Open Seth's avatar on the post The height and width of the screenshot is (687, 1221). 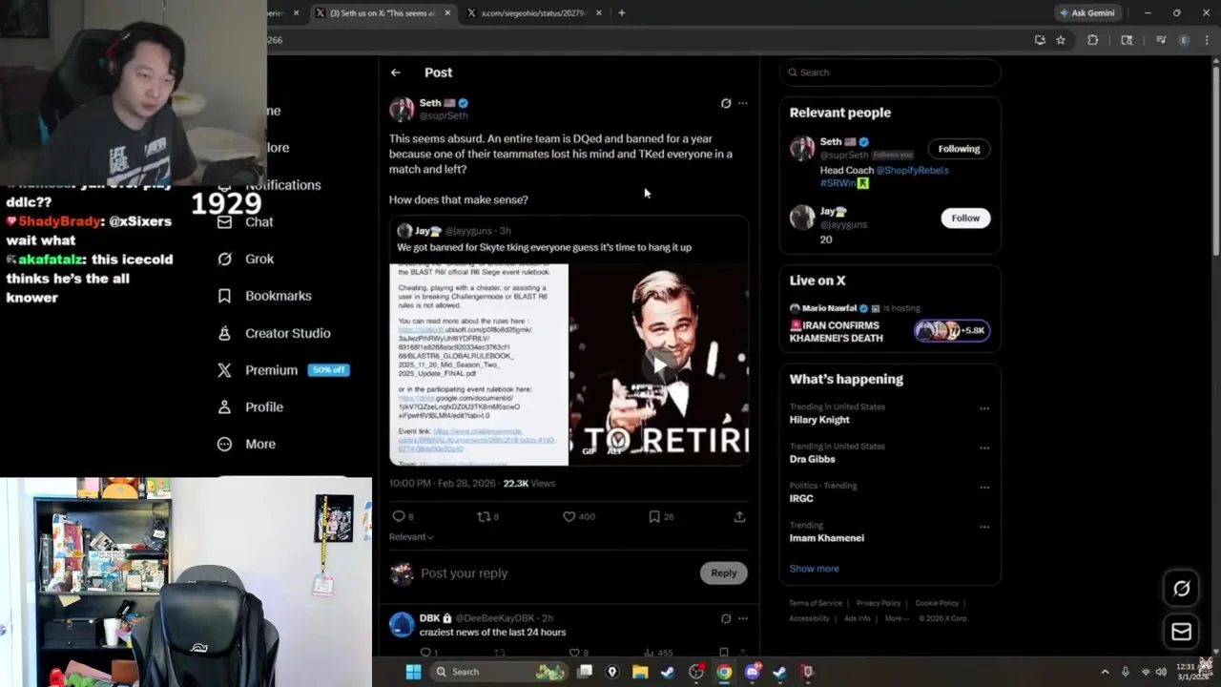402,109
